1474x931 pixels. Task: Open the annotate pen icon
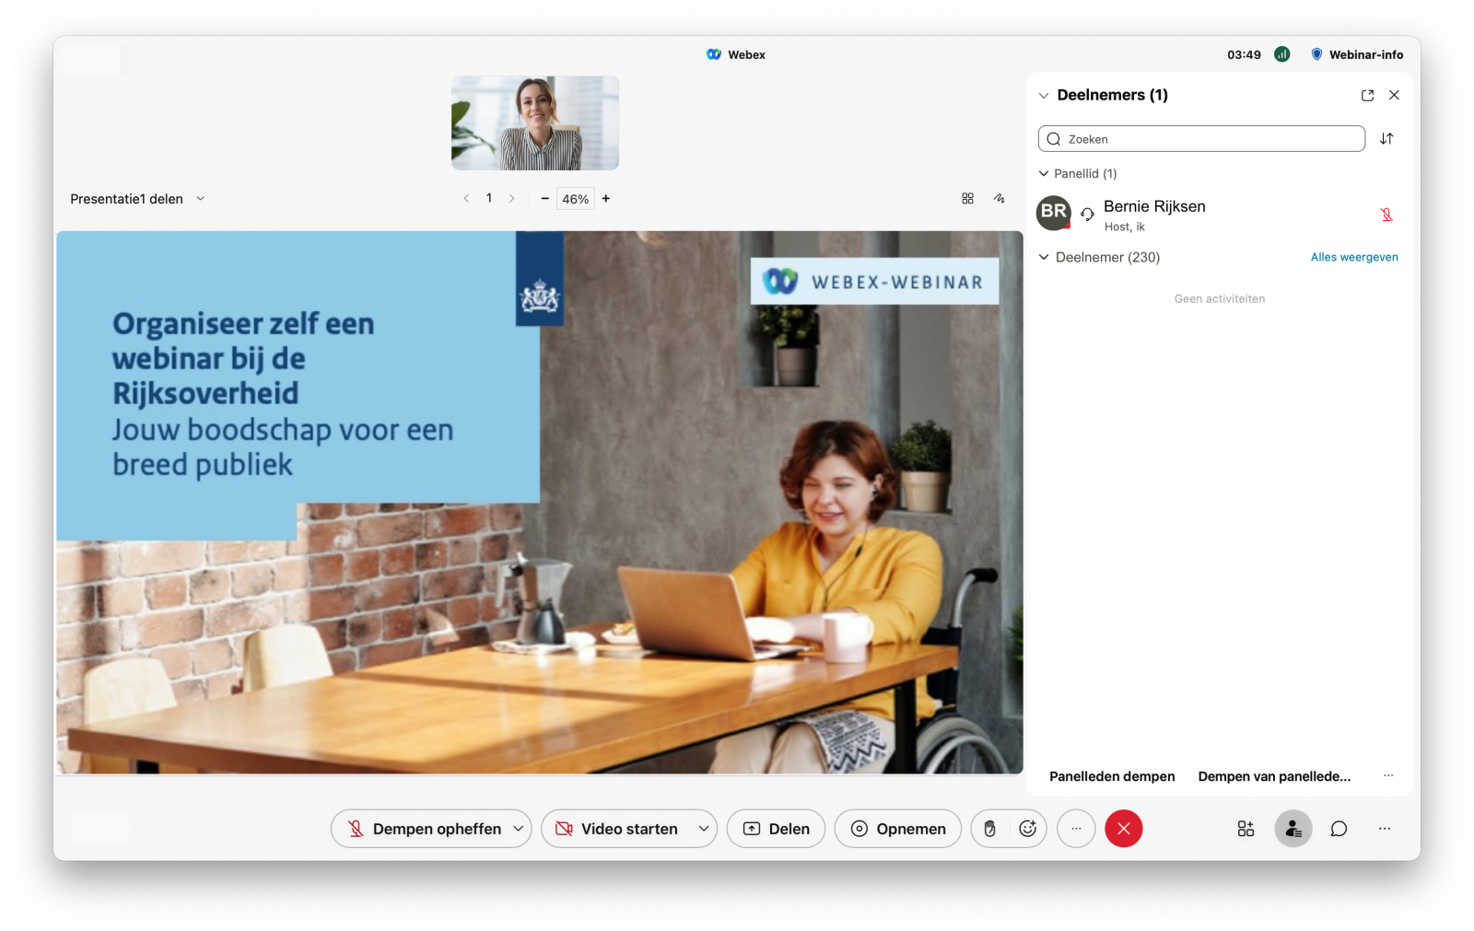click(x=999, y=199)
